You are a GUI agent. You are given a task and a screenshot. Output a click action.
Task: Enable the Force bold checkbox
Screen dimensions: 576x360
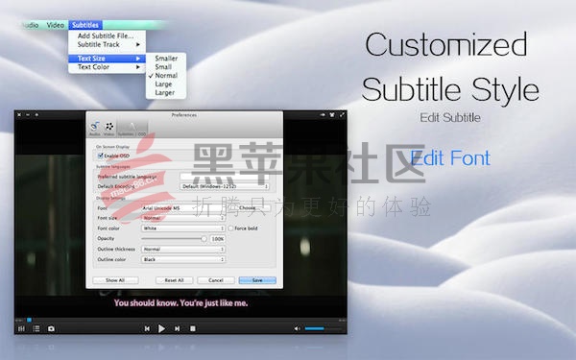pos(230,228)
